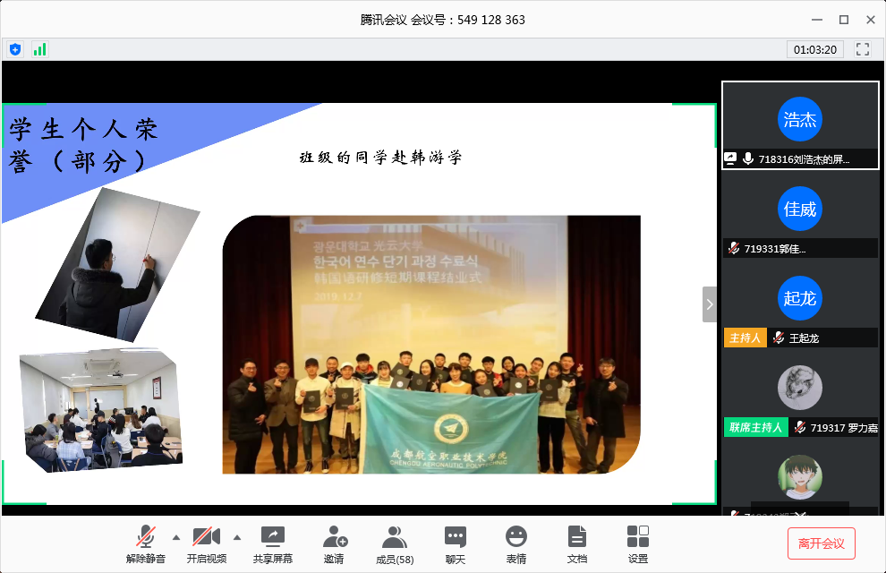886x573 pixels.
Task: Open the 聊天 chat panel
Action: coord(456,543)
